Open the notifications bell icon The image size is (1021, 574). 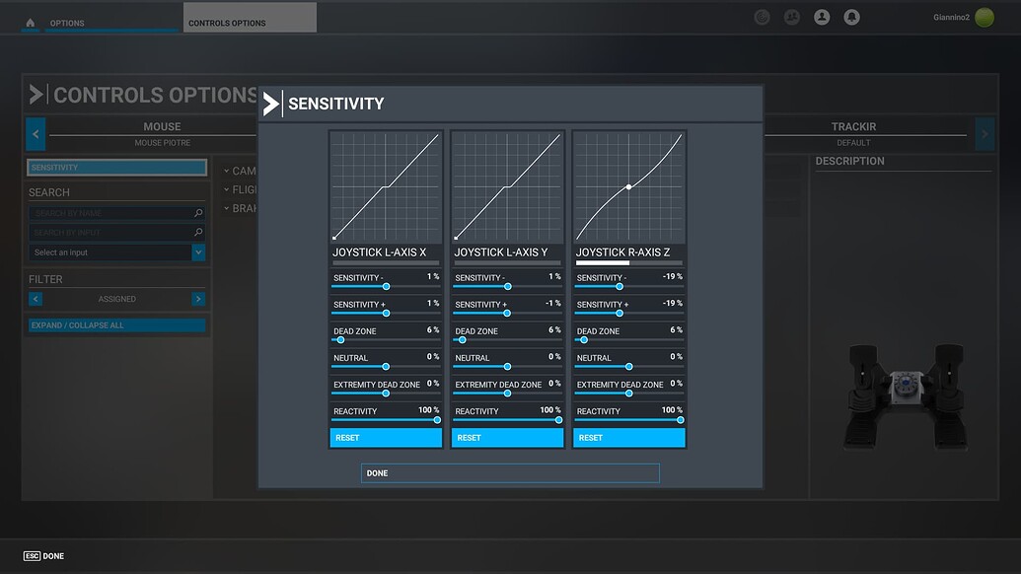pos(851,17)
